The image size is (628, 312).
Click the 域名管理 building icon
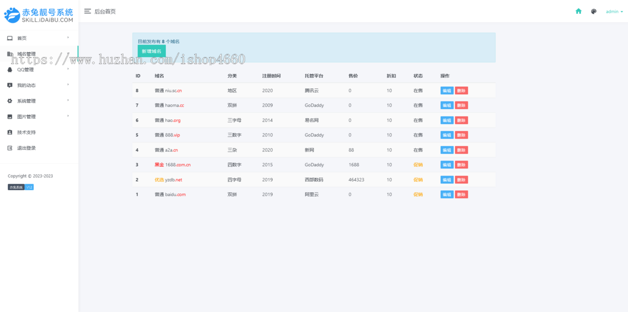9,53
